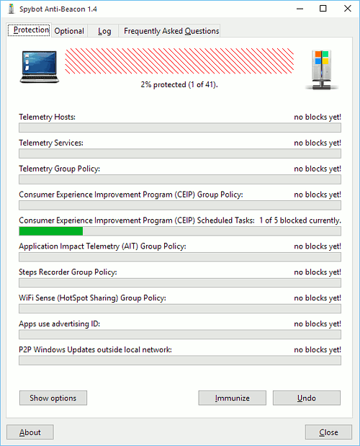Click the 'Apps use advertising ID:' label
Image resolution: width=360 pixels, height=446 pixels.
click(59, 324)
